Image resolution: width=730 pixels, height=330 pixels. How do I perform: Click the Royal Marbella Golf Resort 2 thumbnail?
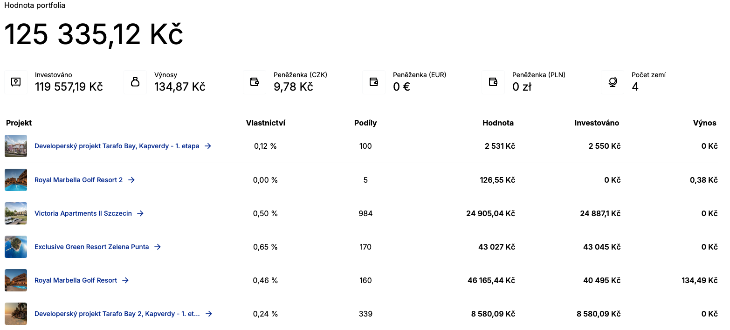click(16, 180)
